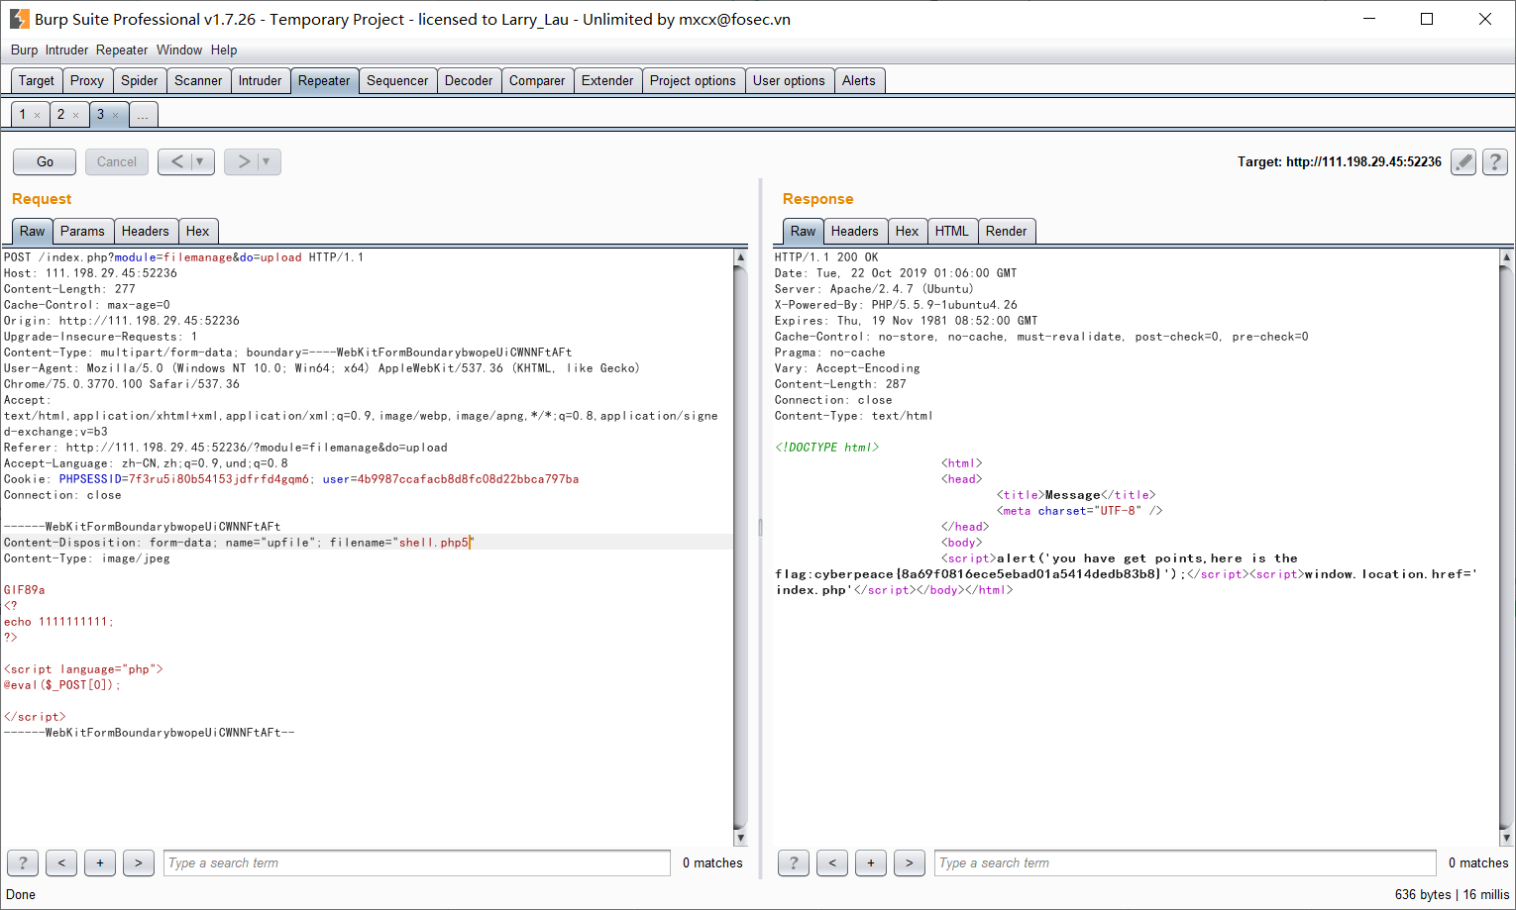1516x910 pixels.
Task: Switch to the Decoder tab
Action: (469, 80)
